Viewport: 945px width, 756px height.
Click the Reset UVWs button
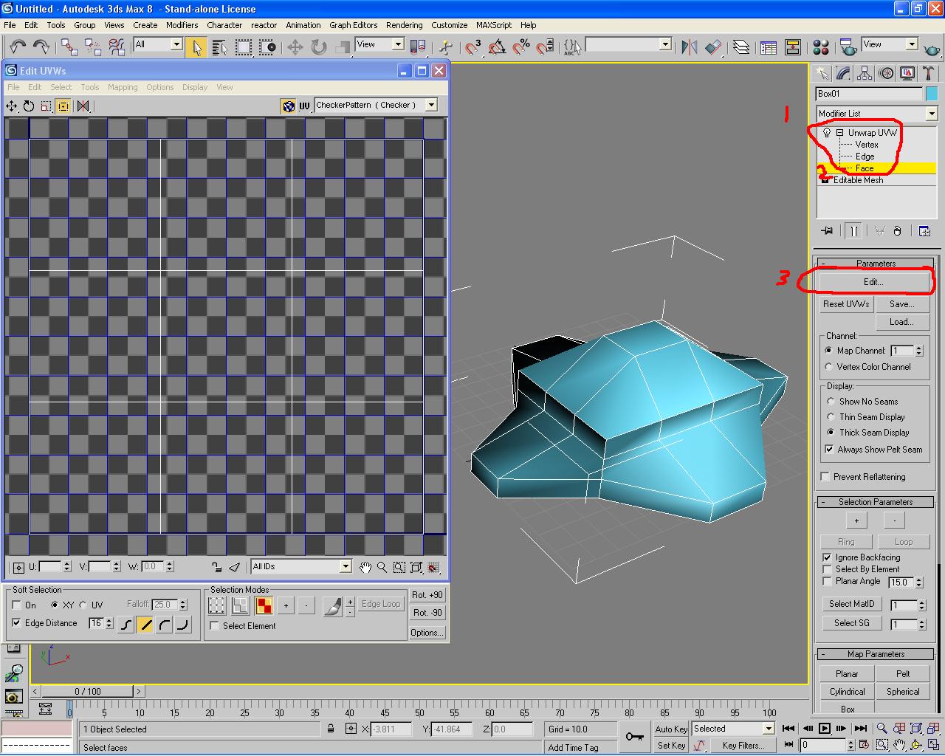click(x=846, y=304)
